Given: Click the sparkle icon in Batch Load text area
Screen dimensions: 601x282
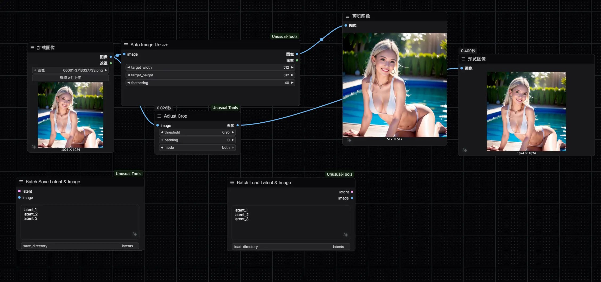Looking at the screenshot, I should pos(345,235).
